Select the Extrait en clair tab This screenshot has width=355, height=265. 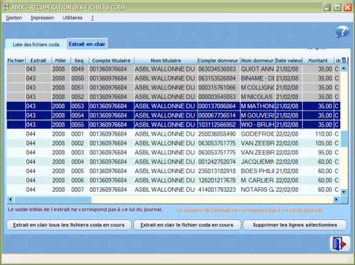[x=86, y=44]
